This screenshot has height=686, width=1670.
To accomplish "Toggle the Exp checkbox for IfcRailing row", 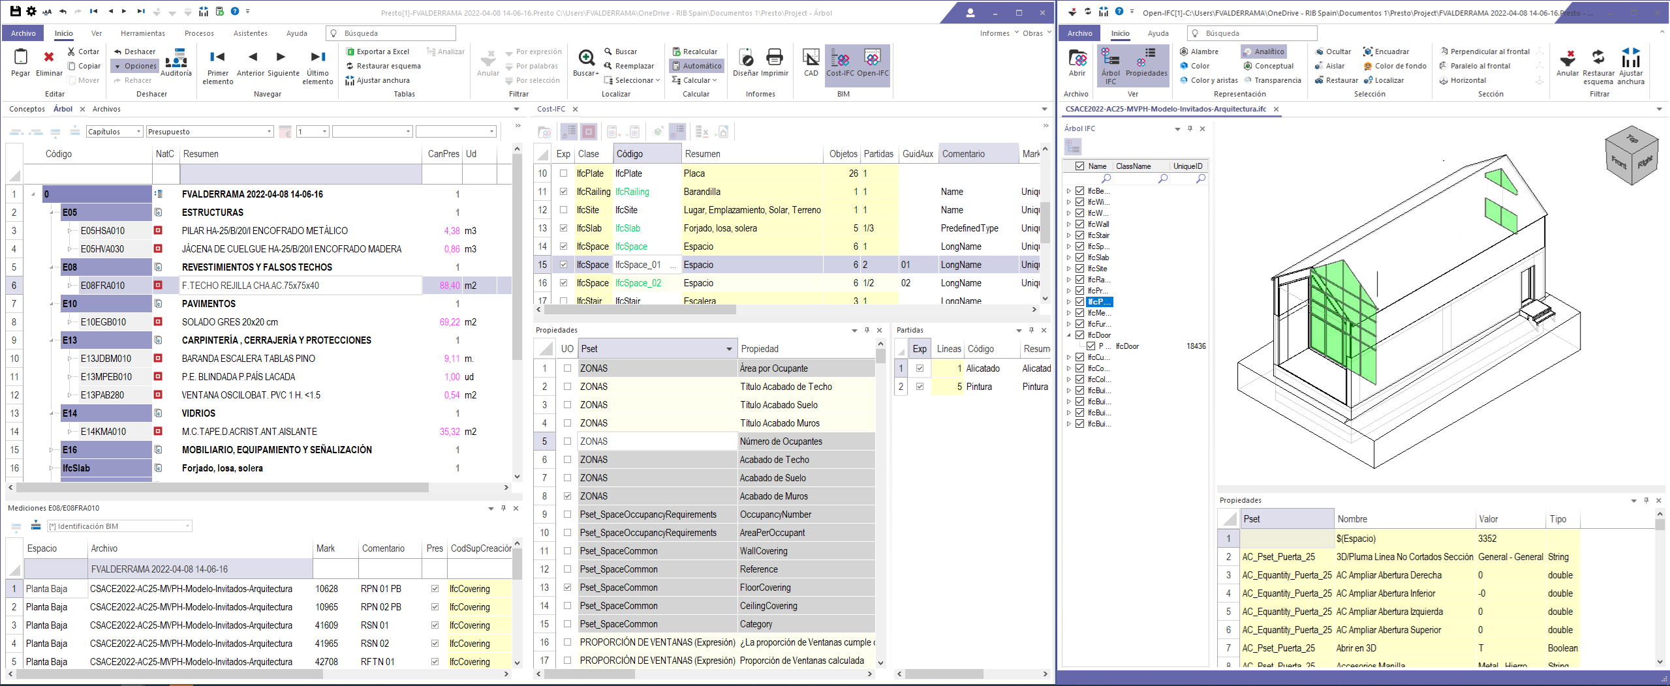I will [563, 192].
